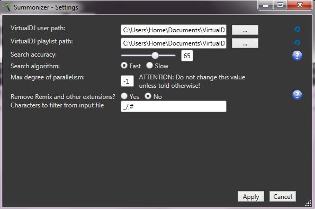This screenshot has width=315, height=209.
Task: Click the resize grip in the window corner
Action: [x=308, y=203]
